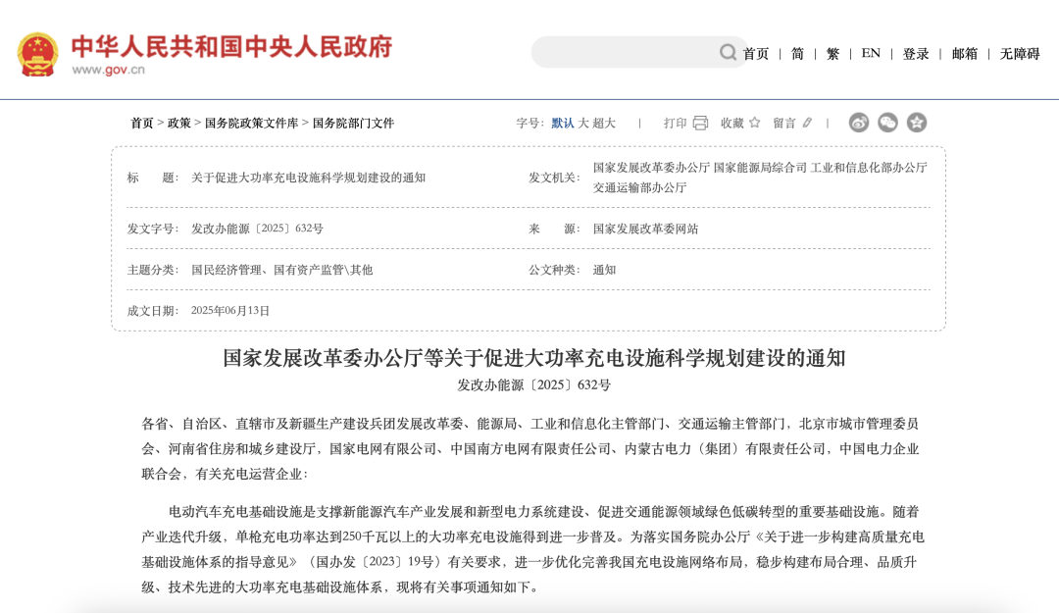Select the 大 font size option
Viewport: 1059px width, 613px height.
[x=582, y=123]
